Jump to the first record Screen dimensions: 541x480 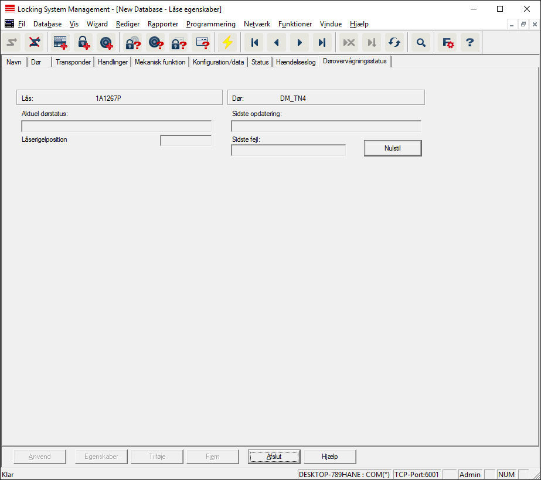(254, 42)
